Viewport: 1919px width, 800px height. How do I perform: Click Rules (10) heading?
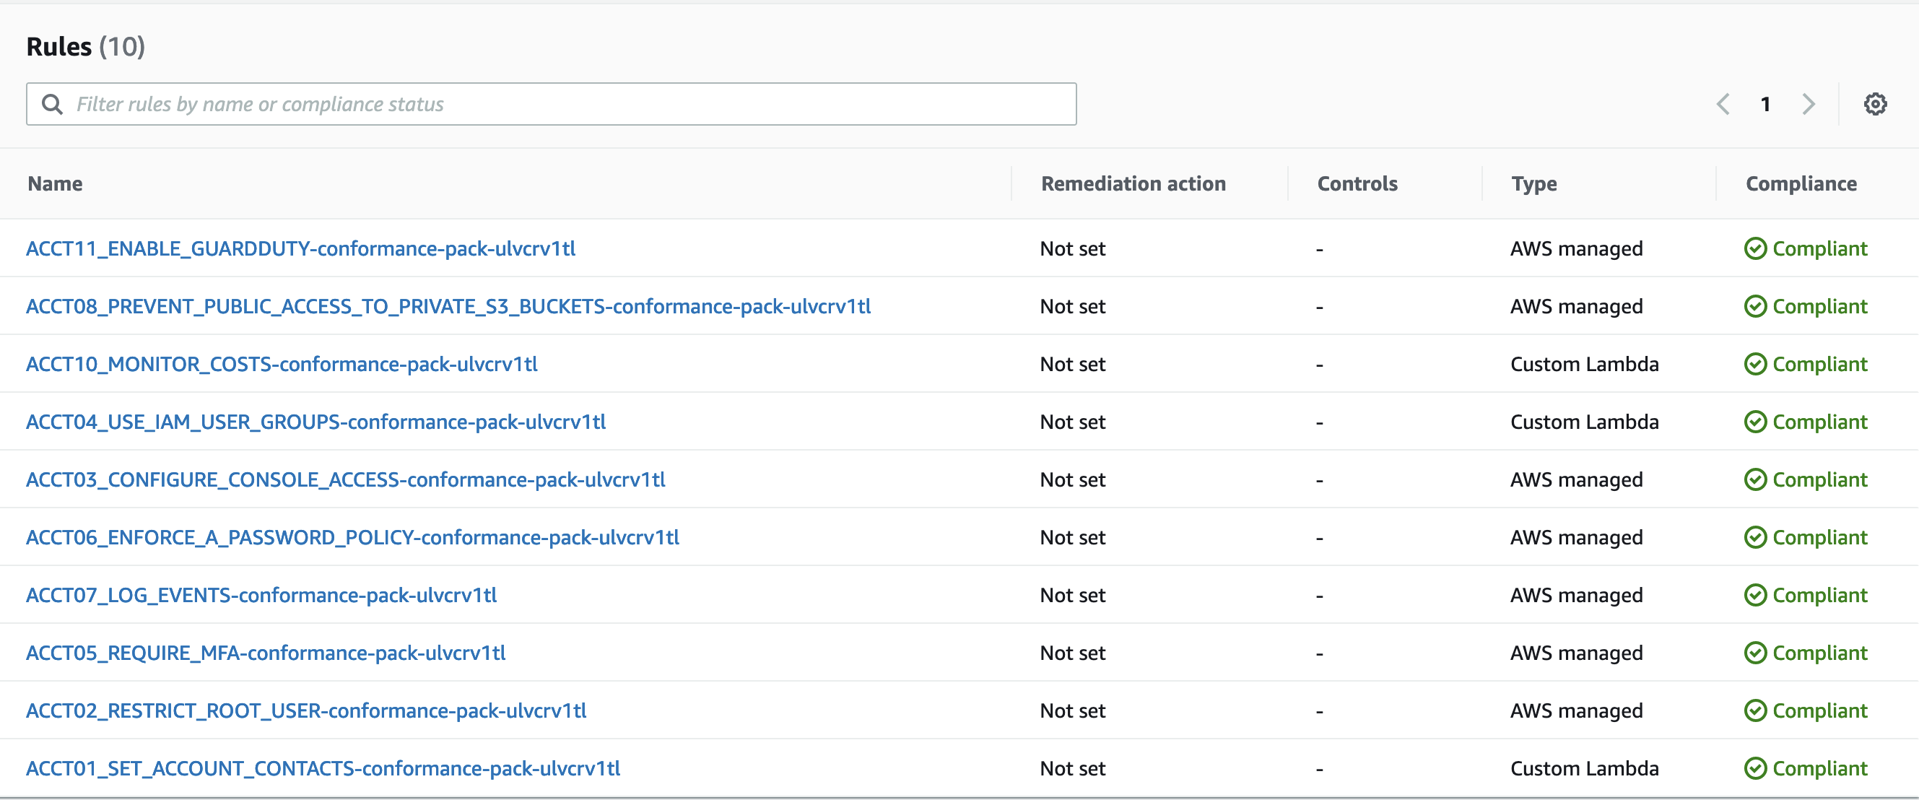[86, 47]
